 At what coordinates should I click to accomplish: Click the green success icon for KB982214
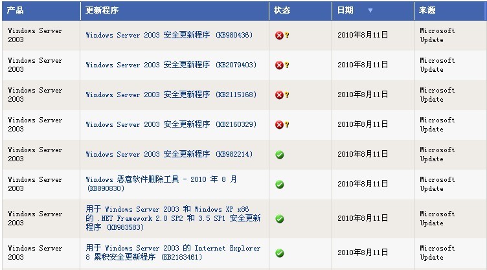[x=280, y=154]
